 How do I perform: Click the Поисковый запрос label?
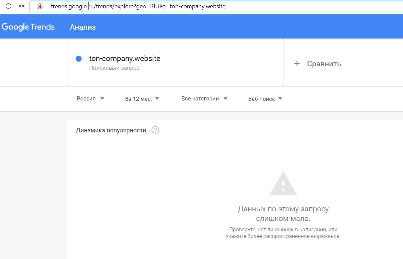coord(114,68)
